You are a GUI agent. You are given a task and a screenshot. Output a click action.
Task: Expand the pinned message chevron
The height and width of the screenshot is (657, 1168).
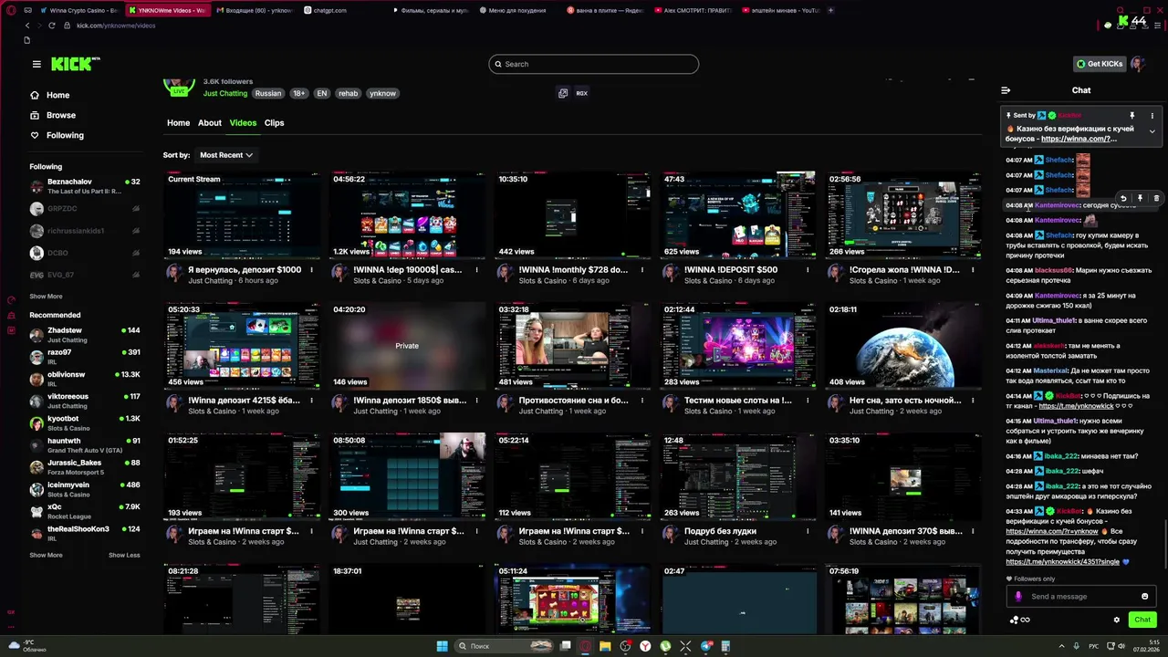[1152, 131]
